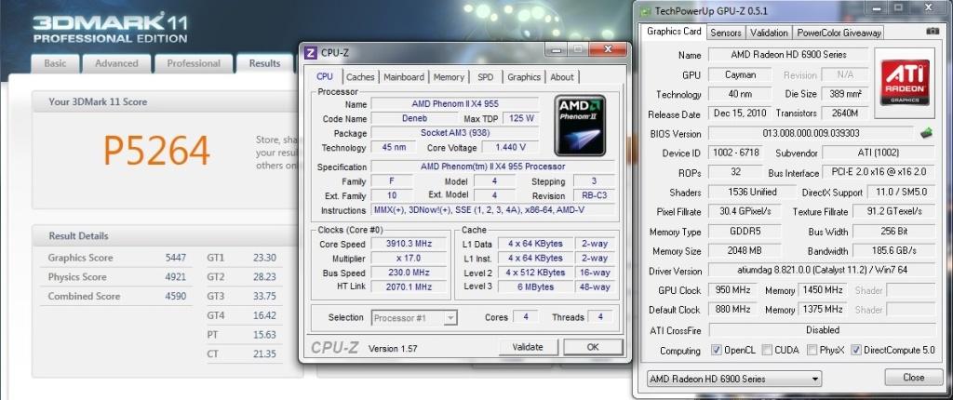Screen dimensions: 953x400
Task: Click the GPU-Z title bar icon
Action: tap(646, 11)
